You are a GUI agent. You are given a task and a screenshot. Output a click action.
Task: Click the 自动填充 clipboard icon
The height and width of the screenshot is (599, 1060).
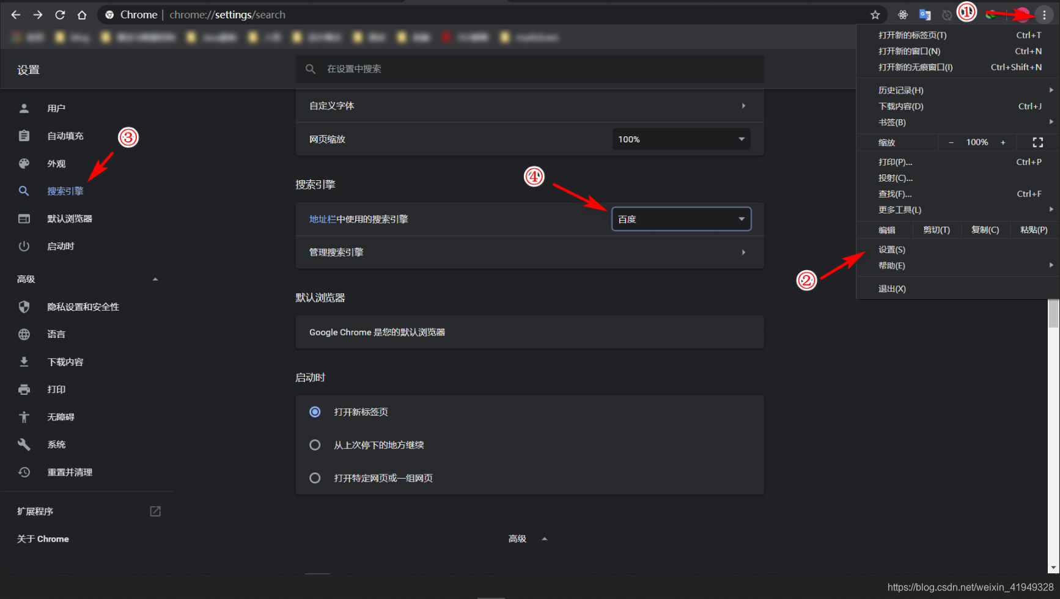(24, 136)
